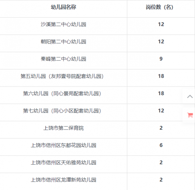Click 上饶市信州区龙潭新苑幼儿园 cell
Screen dimensions: 195x190
coord(63,180)
